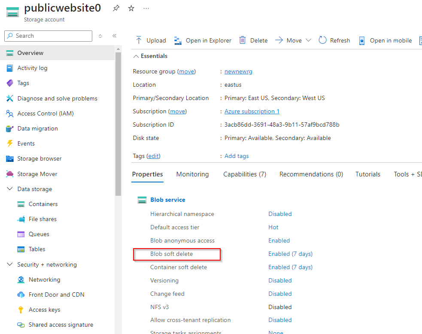Click the purple Tags icon
Image resolution: width=422 pixels, height=334 pixels.
point(10,83)
